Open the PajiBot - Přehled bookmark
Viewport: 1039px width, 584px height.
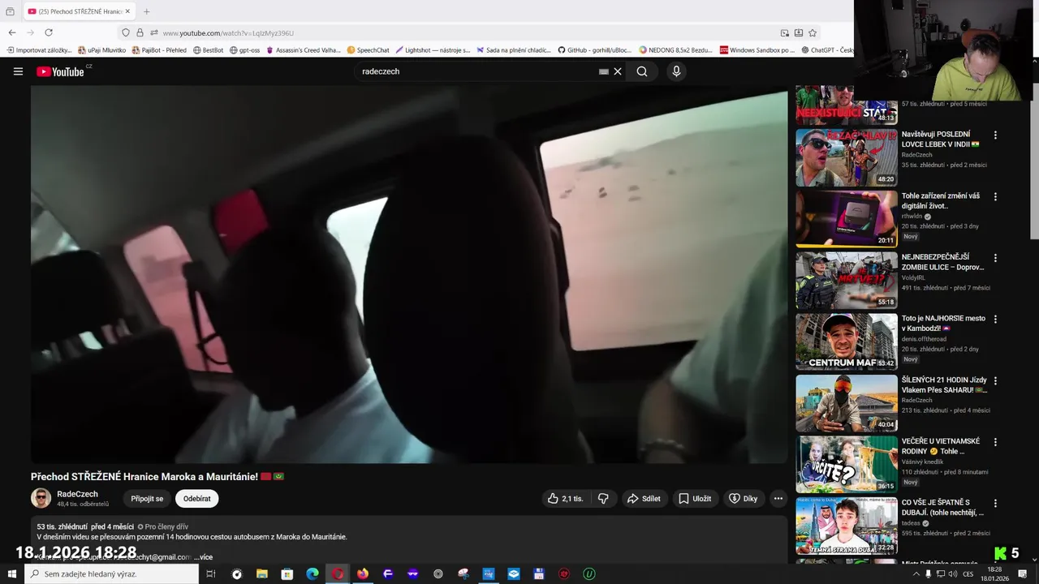click(x=158, y=49)
